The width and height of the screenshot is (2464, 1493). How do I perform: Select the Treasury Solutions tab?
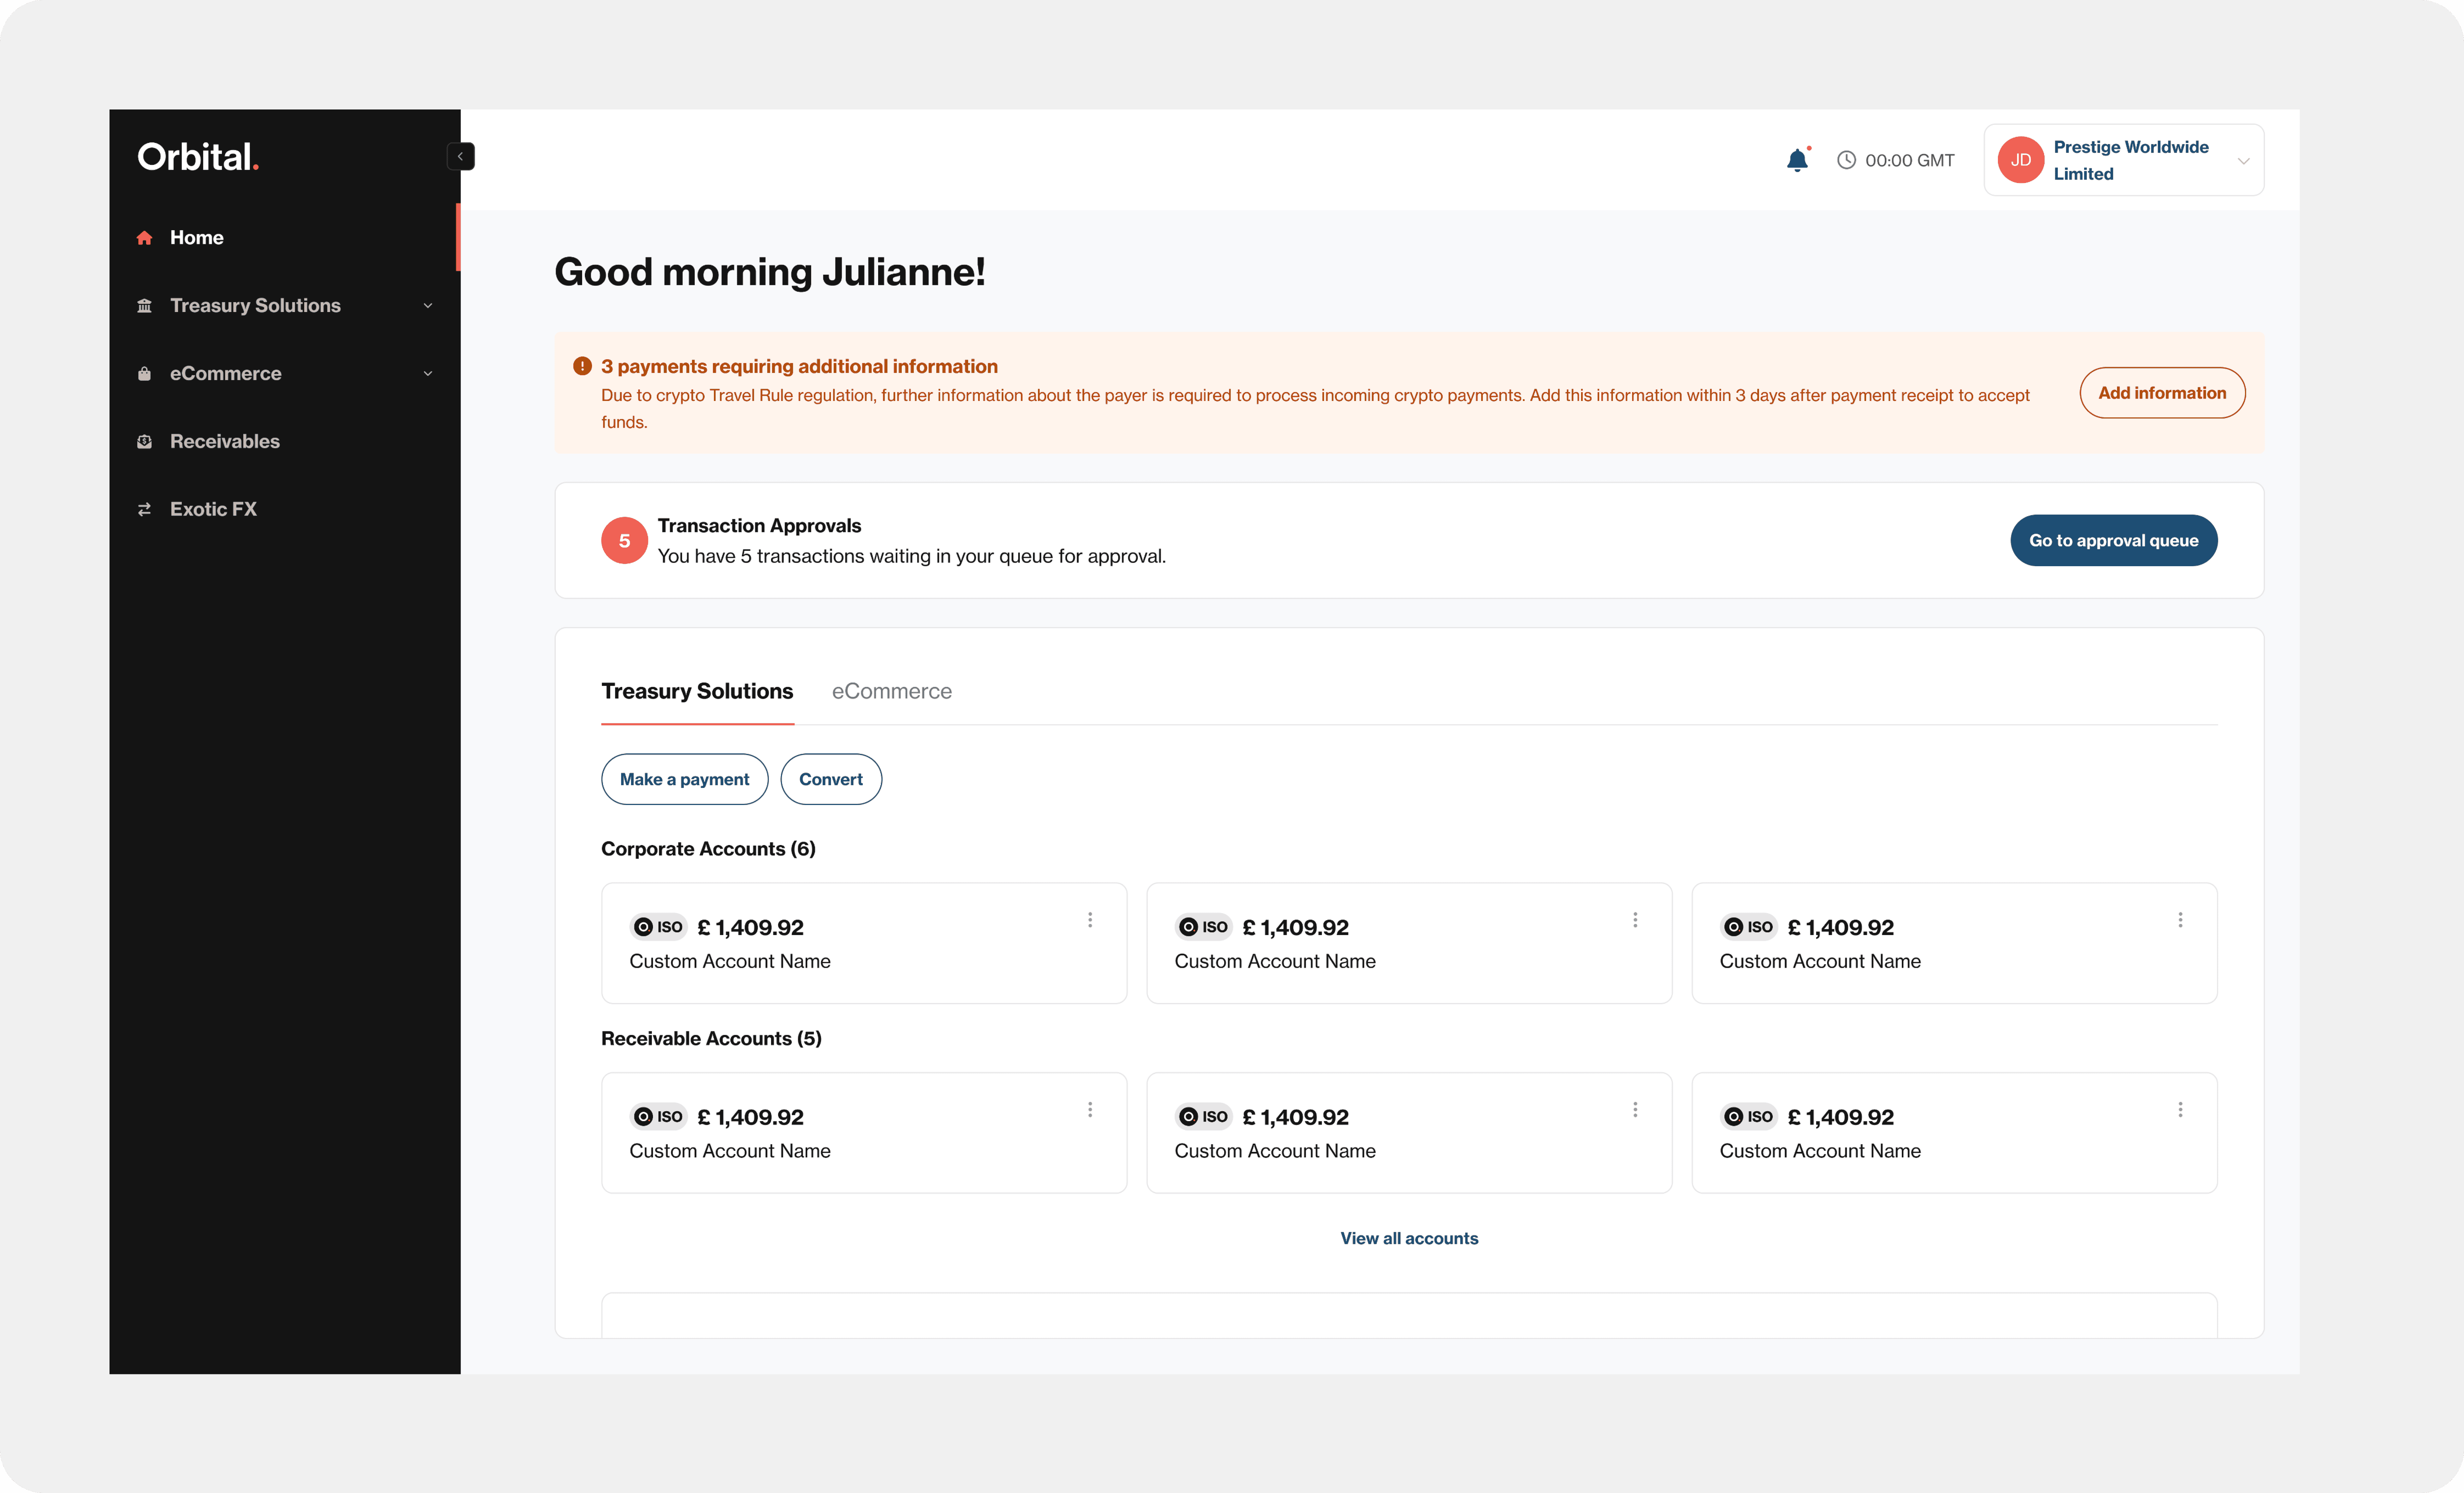point(697,691)
